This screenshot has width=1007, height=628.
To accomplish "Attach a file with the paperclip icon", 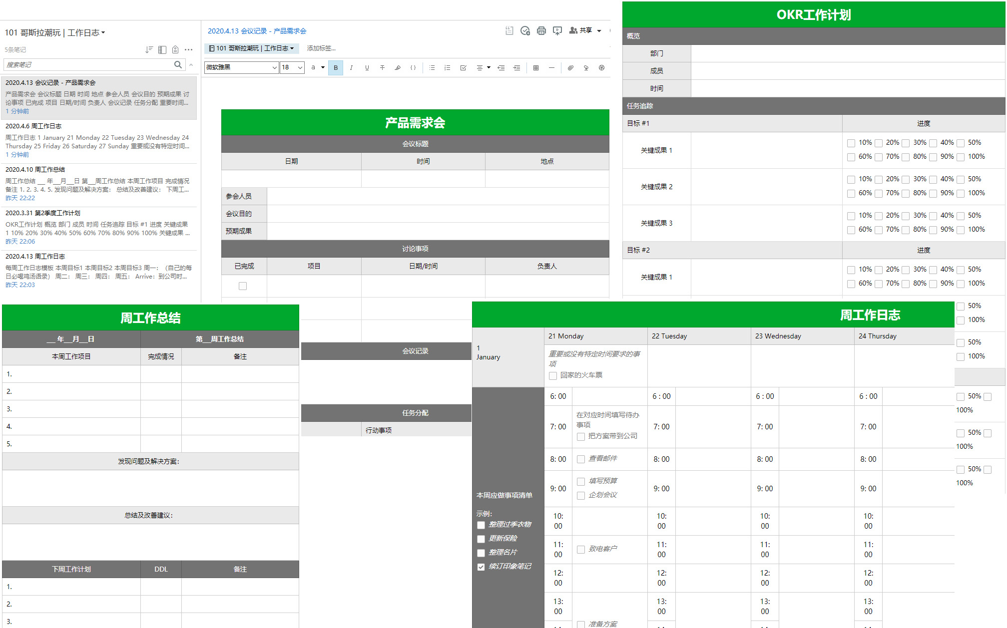I will (x=570, y=67).
